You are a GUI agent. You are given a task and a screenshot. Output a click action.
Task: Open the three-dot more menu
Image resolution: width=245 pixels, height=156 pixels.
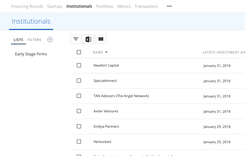[169, 6]
